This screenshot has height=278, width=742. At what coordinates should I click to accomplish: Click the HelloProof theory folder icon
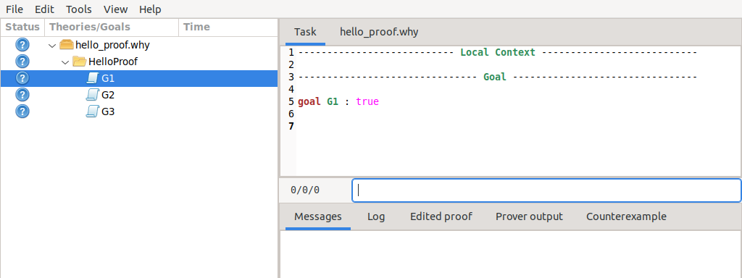tap(80, 62)
